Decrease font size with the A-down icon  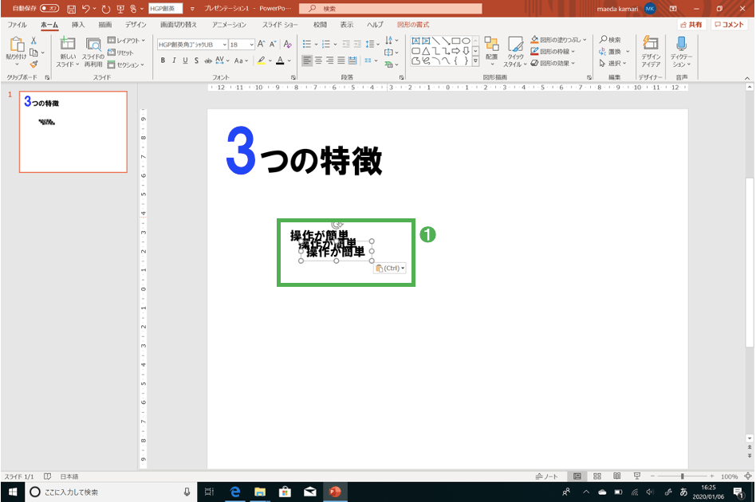(273, 45)
